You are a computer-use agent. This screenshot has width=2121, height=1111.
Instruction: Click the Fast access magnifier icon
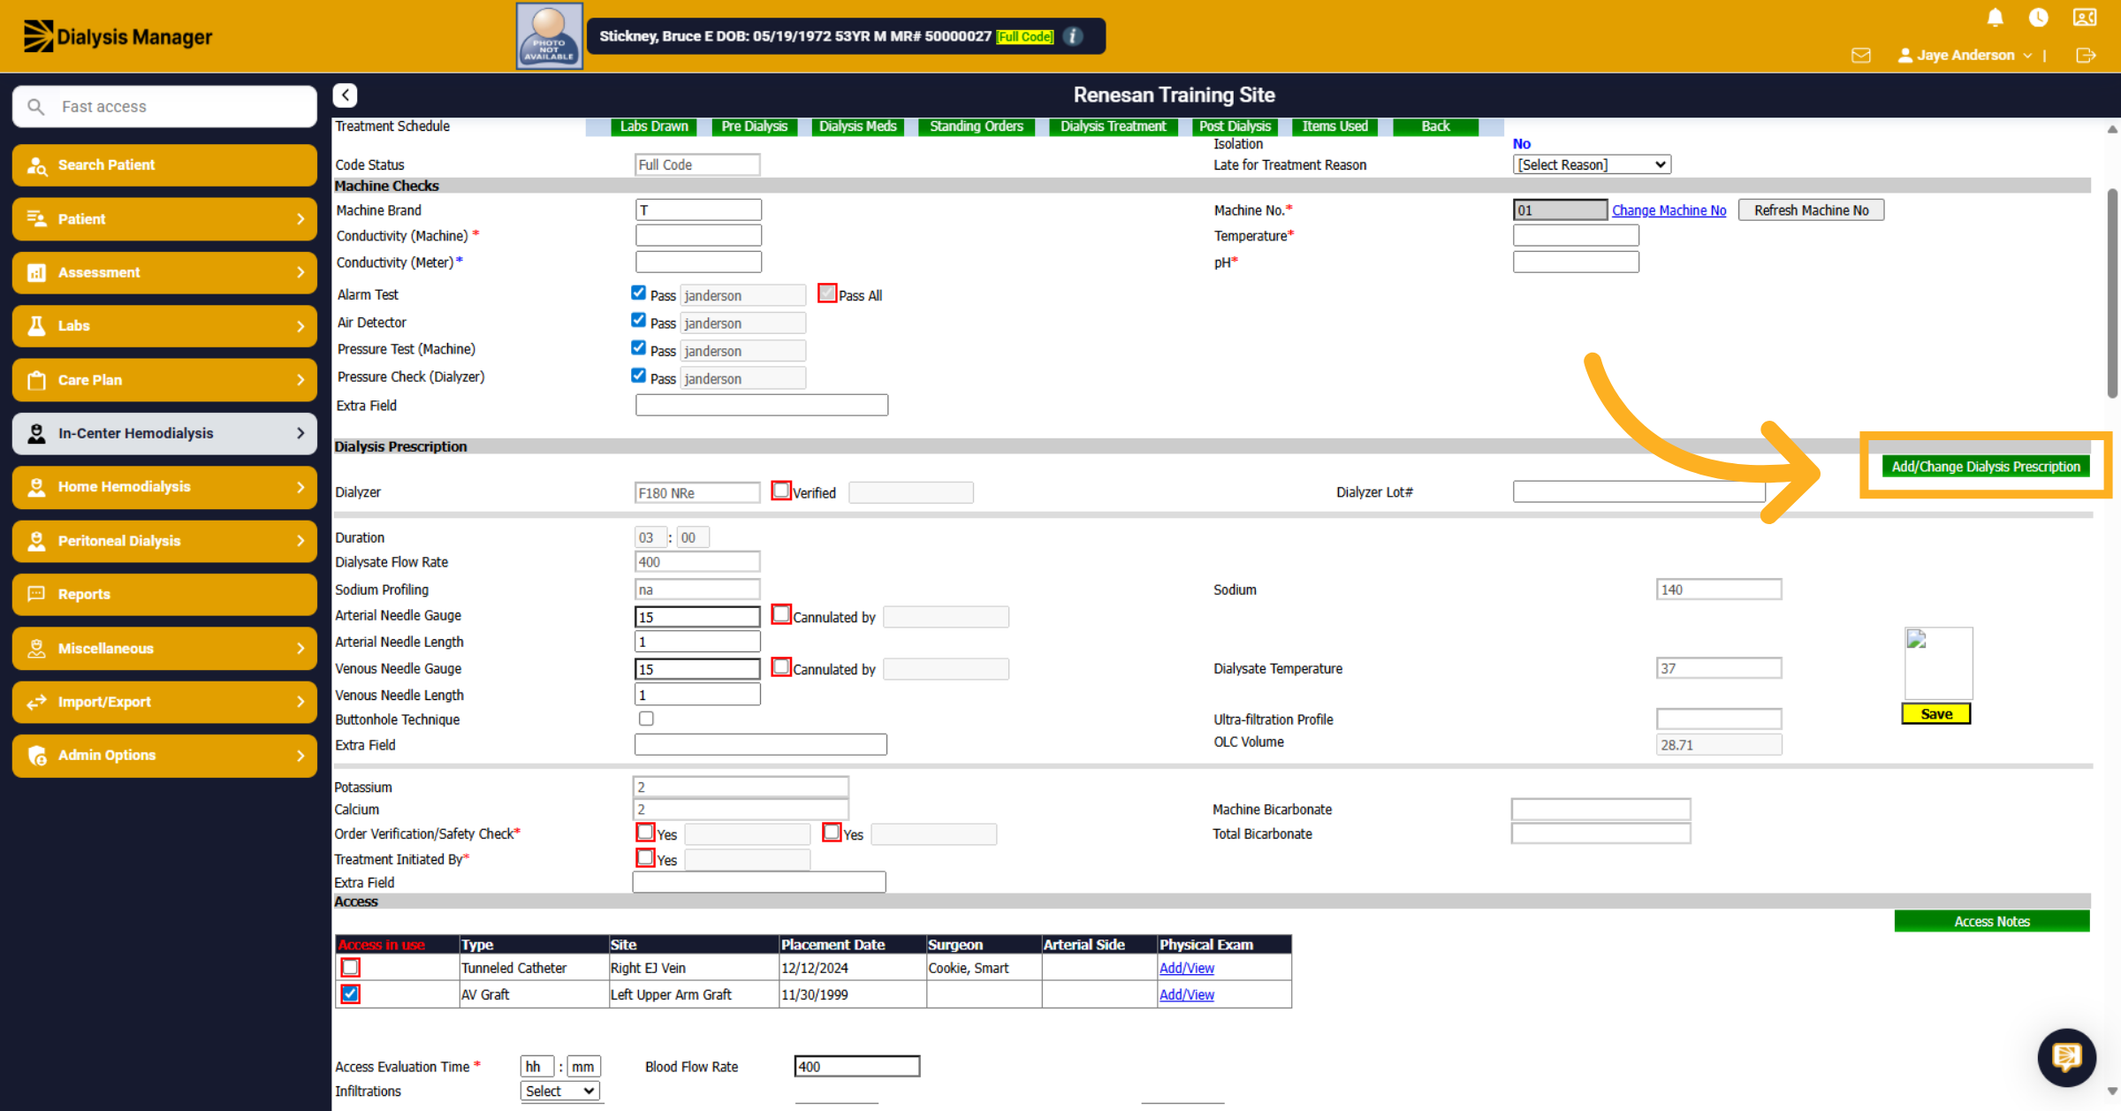[35, 107]
